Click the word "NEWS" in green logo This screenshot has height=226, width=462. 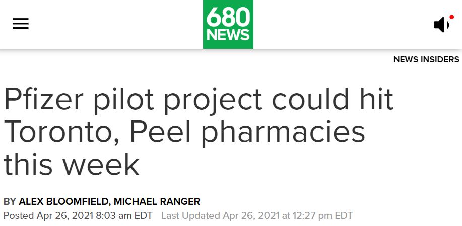point(228,35)
